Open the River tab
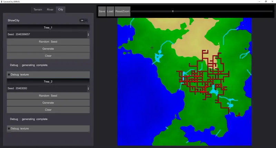Image resolution: width=276 pixels, height=148 pixels. click(50, 10)
